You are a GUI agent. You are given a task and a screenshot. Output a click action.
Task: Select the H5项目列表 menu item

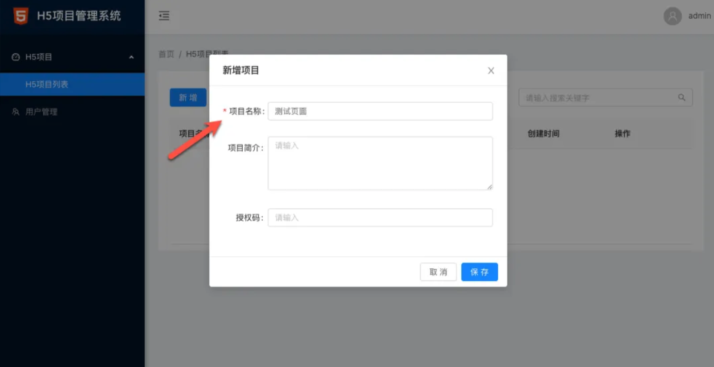click(x=47, y=84)
